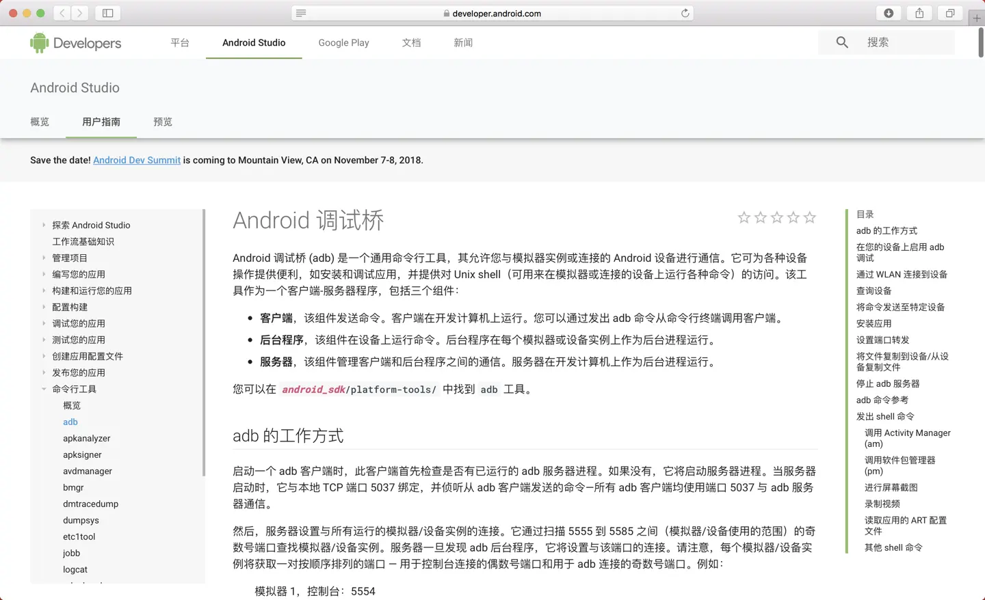Viewport: 985px width, 600px height.
Task: Open adb 命令参考 in the contents
Action: (882, 400)
